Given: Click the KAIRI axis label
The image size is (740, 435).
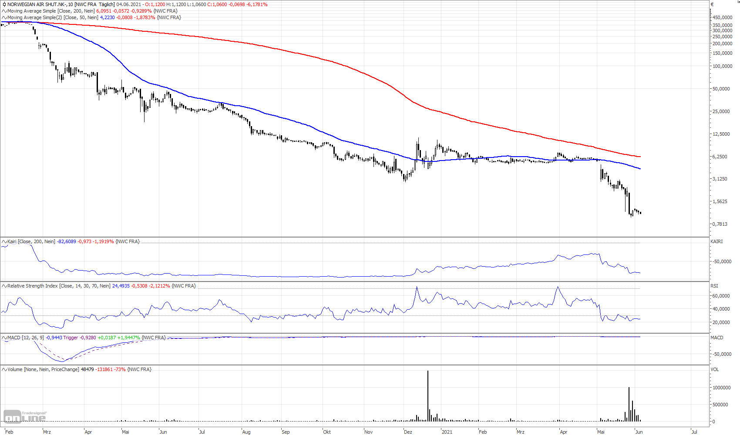Looking at the screenshot, I should click(716, 241).
